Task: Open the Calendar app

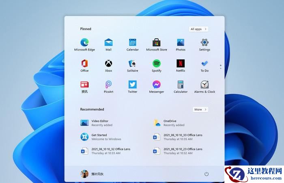Action: [x=133, y=45]
